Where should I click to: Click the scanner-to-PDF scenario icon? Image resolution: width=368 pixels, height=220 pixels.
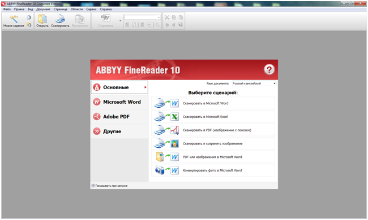166,130
